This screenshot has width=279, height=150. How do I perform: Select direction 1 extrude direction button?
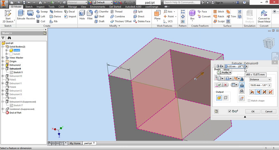[x=252, y=92]
